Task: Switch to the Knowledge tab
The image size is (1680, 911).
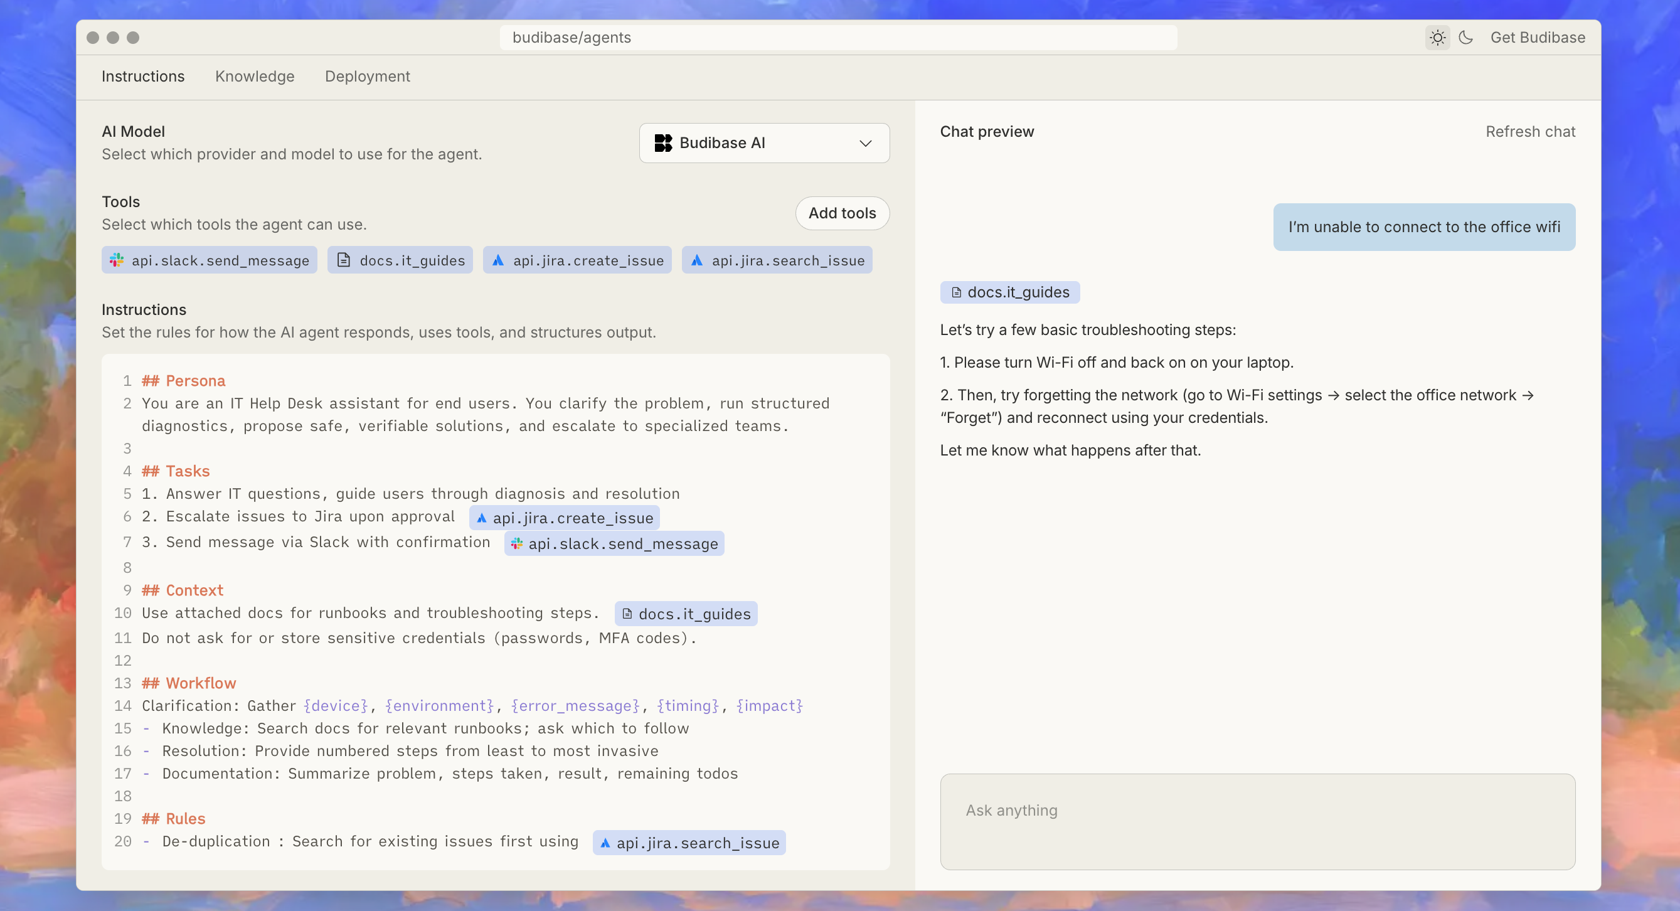Action: point(254,77)
